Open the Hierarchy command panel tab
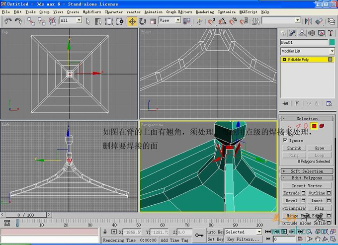This screenshot has width=338, height=245. tap(303, 33)
